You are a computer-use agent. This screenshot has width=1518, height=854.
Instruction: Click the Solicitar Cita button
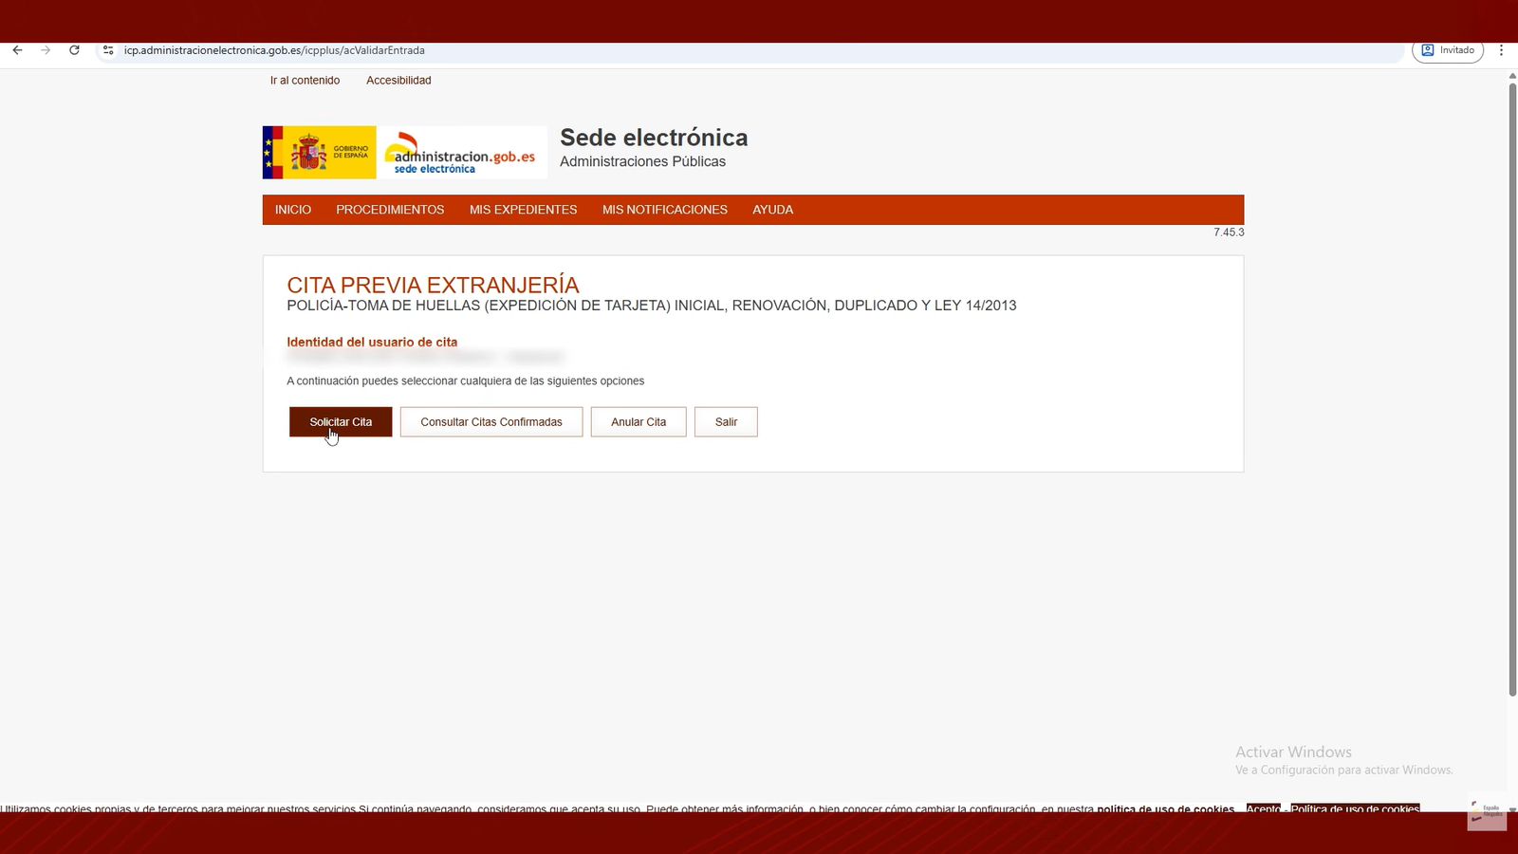pyautogui.click(x=341, y=422)
